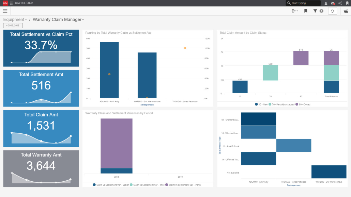Screen dimensions: 351x197
Task: Click the Infor logo icon
Action: coord(5,3)
